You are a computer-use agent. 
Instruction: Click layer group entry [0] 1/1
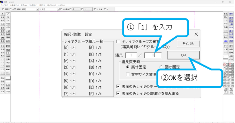pos(70,48)
